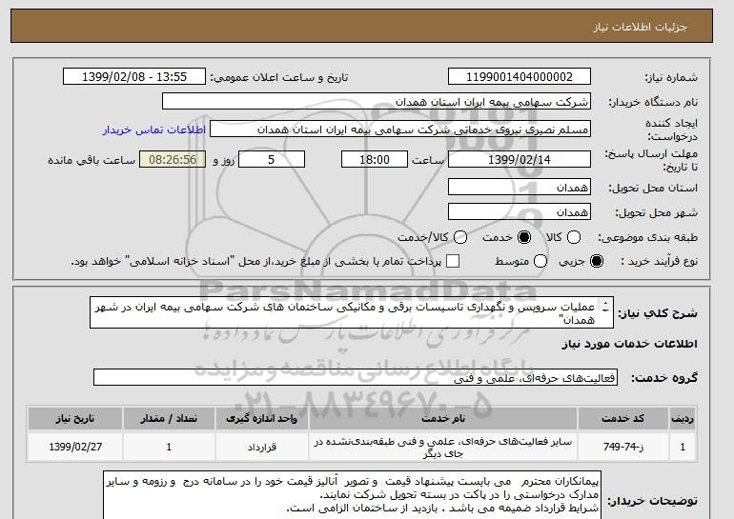Click the request creator name field
The image size is (734, 519).
click(400, 130)
